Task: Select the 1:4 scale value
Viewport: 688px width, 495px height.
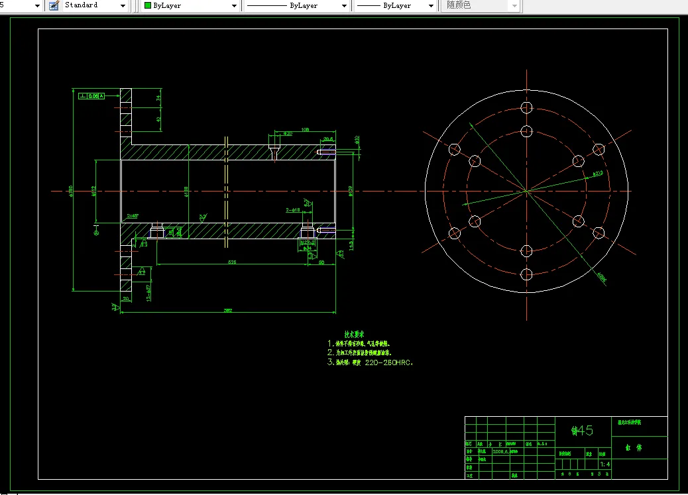Action: click(x=604, y=464)
